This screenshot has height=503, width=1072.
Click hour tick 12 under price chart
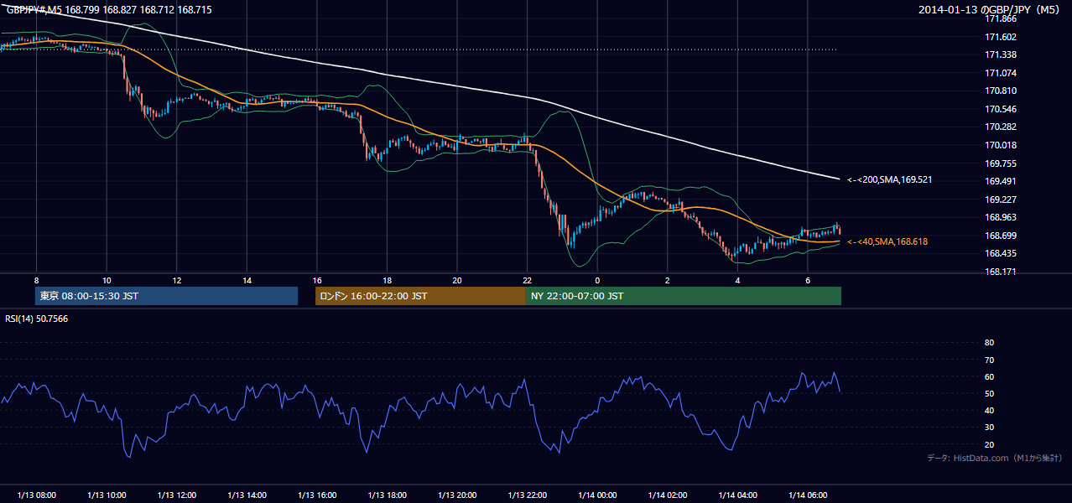tap(177, 280)
